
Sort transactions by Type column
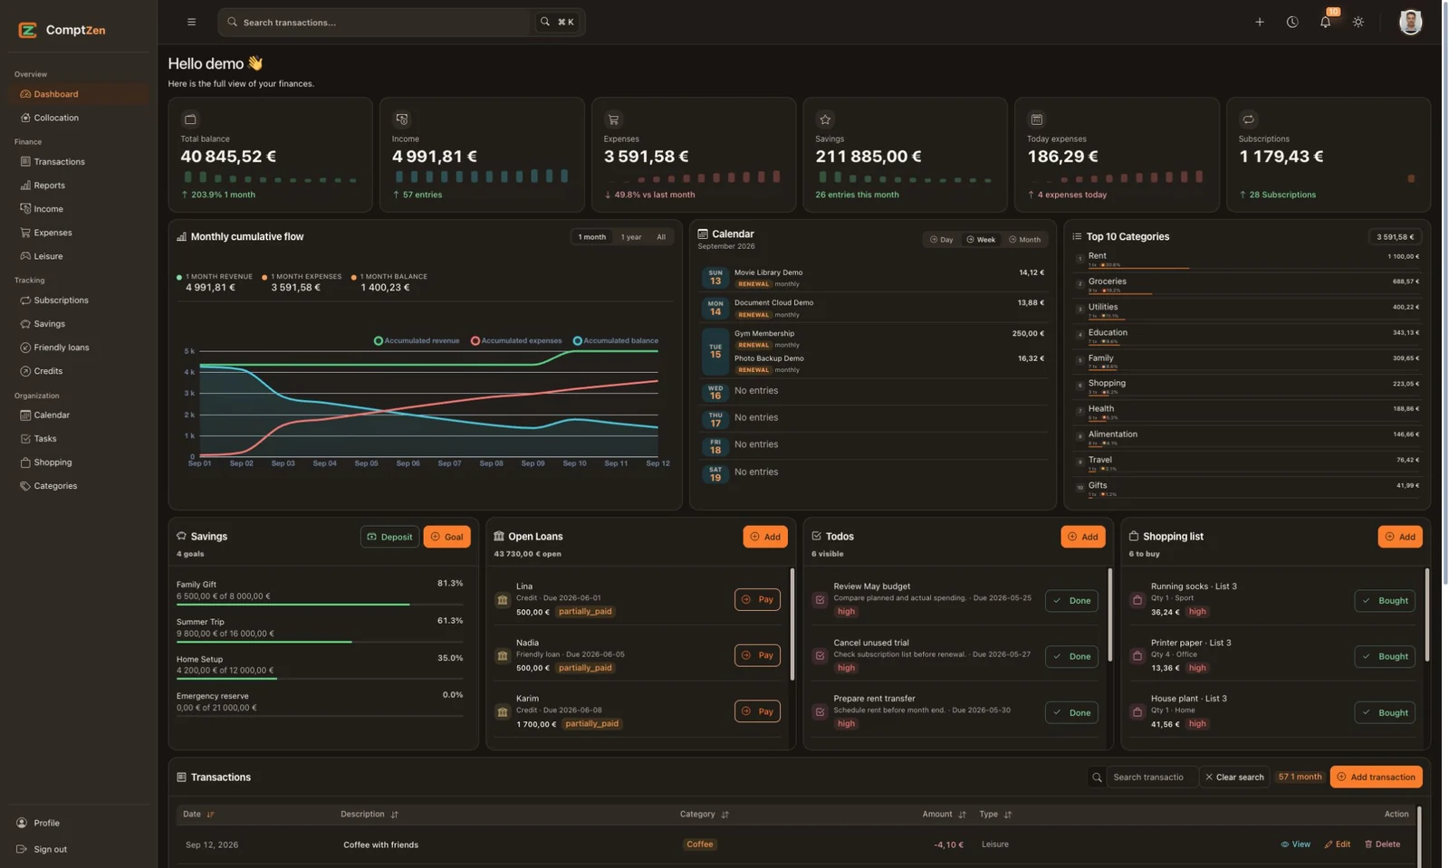[x=994, y=815]
